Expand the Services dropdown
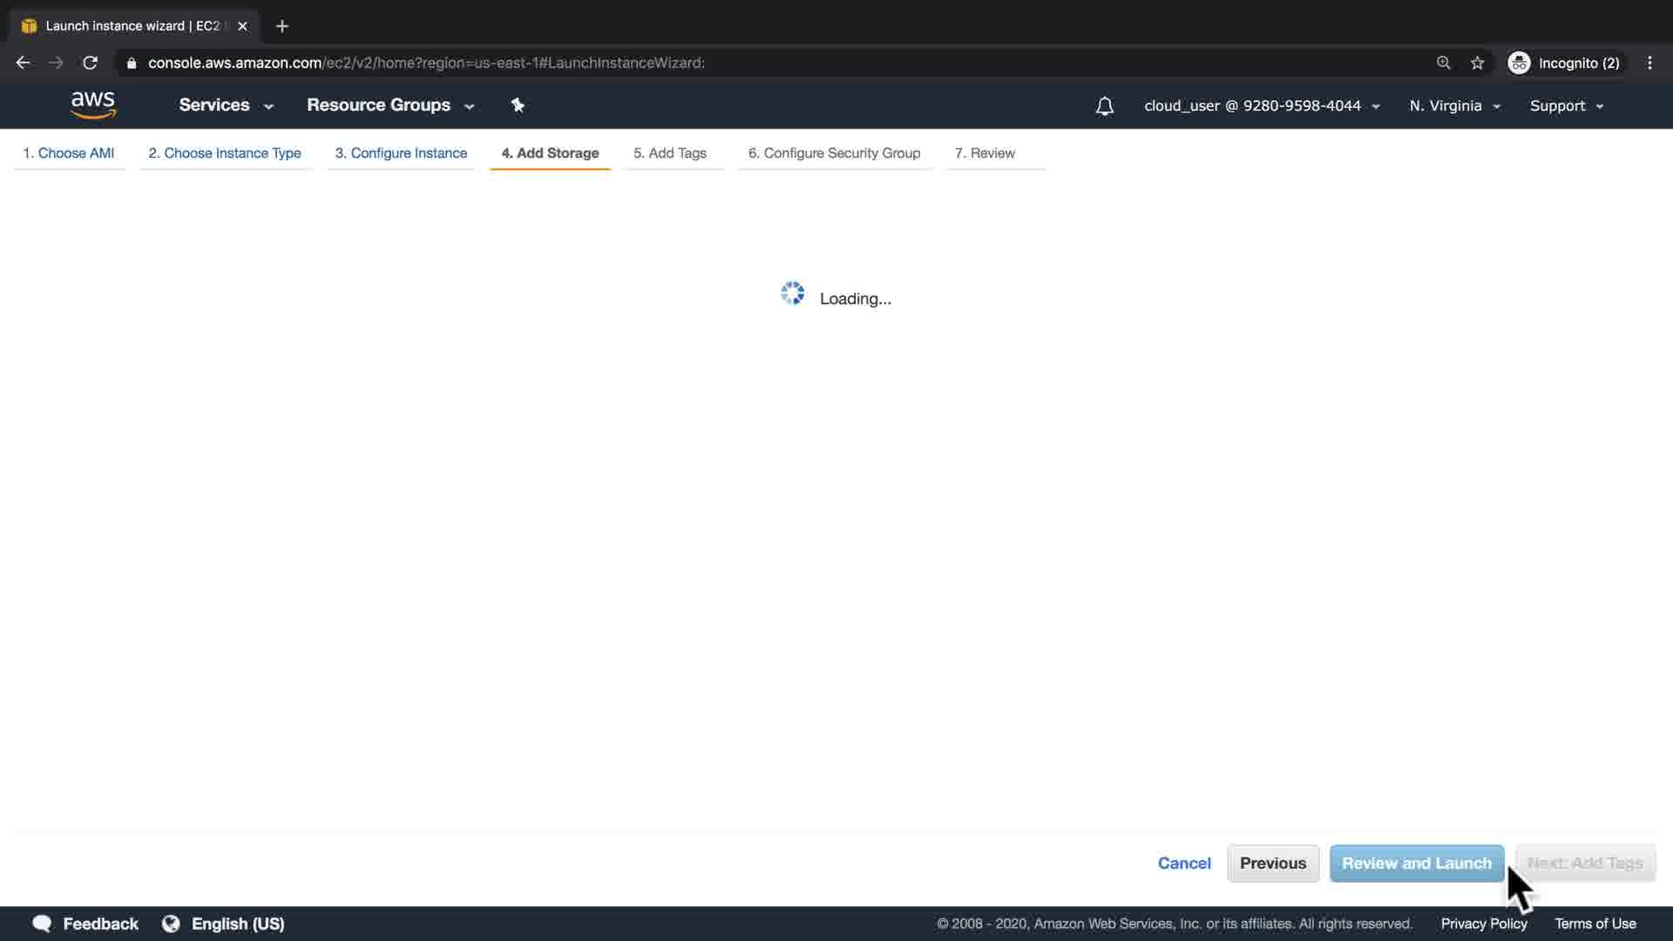 click(226, 105)
